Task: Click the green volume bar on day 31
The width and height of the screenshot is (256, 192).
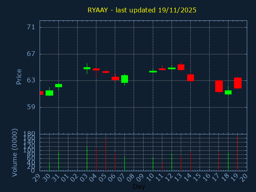Action: (58, 161)
